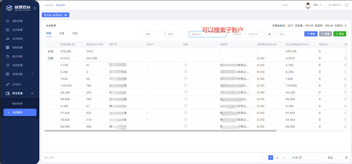Screen dimensions: 352x164
Task: Open the 或 logic operator dropdown
Action: tap(271, 34)
